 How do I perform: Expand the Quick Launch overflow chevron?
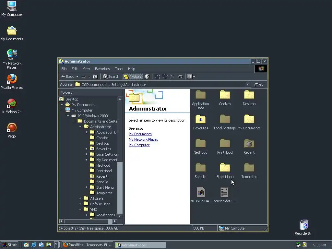coord(56,244)
